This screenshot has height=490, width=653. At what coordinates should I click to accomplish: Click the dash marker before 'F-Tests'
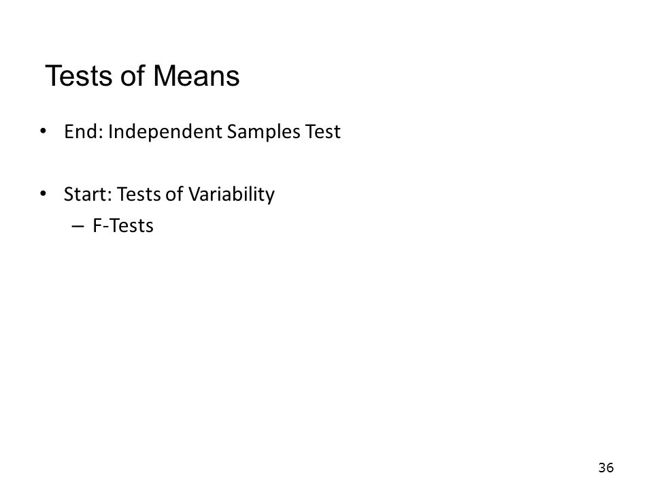click(x=78, y=226)
